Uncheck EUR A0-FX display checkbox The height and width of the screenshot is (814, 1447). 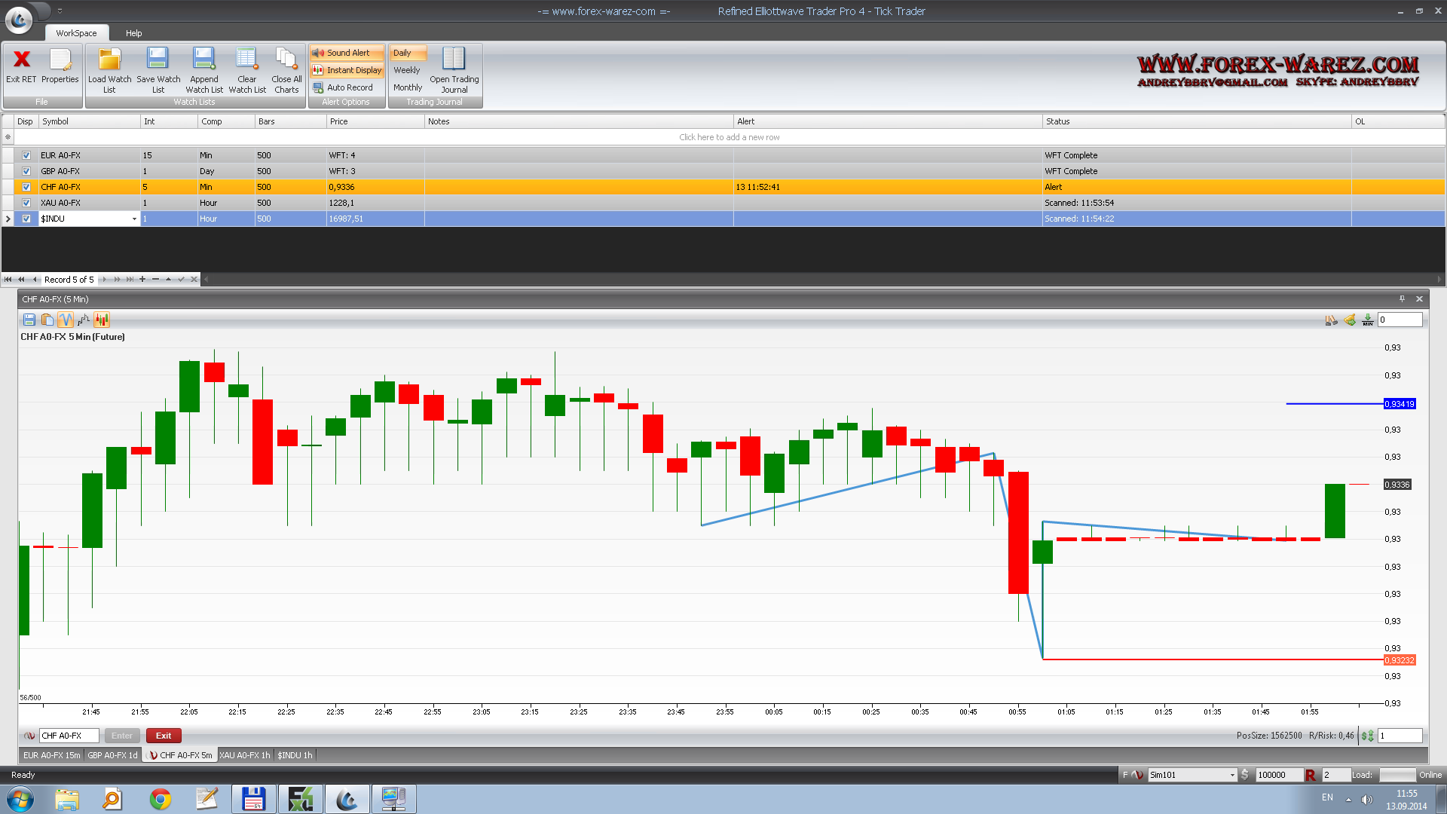tap(26, 155)
